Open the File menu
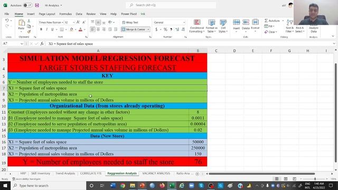Screen dimensions: 338x190 [x=7, y=14]
